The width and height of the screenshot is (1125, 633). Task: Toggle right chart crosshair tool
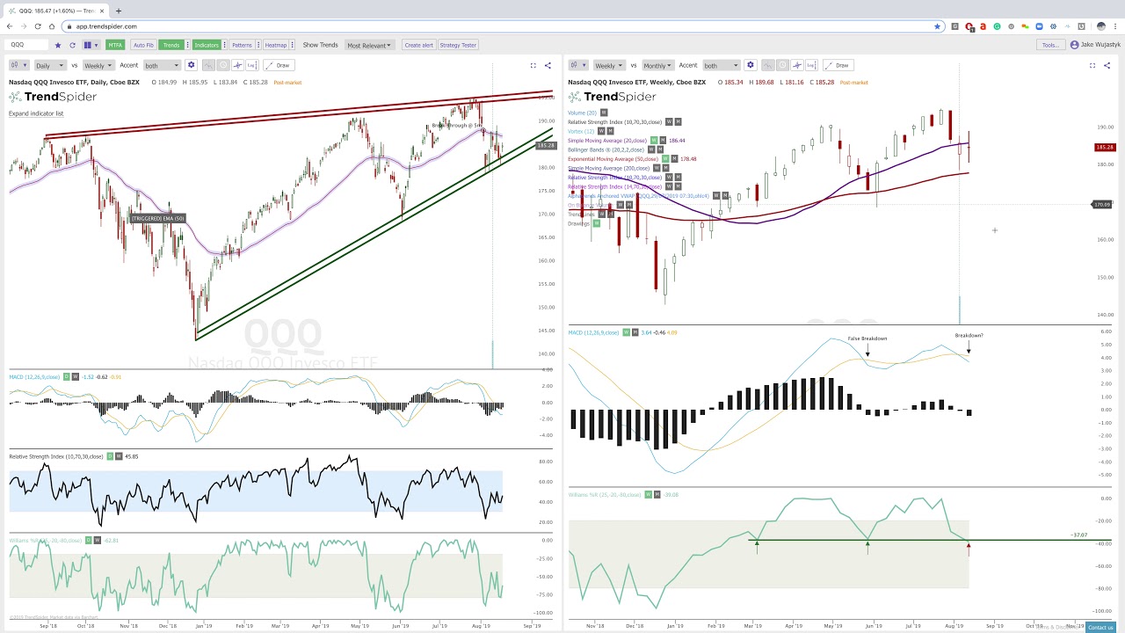click(796, 65)
